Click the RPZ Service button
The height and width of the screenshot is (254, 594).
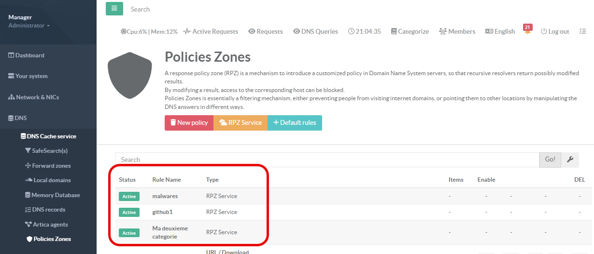[240, 122]
